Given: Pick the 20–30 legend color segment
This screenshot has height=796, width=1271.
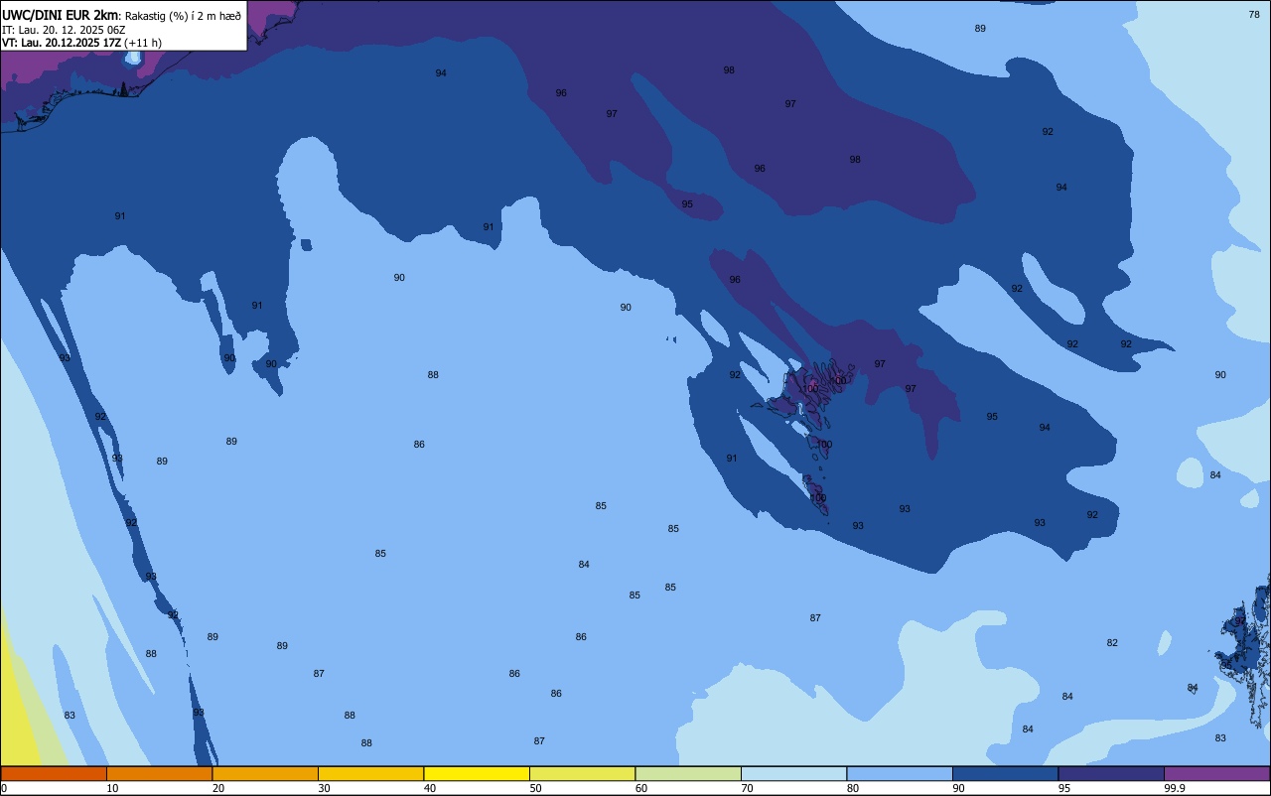Looking at the screenshot, I should coord(265,773).
